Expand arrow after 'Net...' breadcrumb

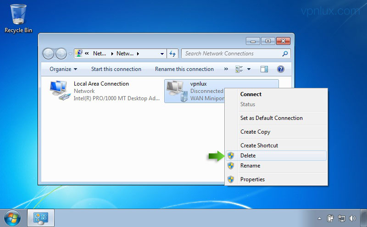112,54
